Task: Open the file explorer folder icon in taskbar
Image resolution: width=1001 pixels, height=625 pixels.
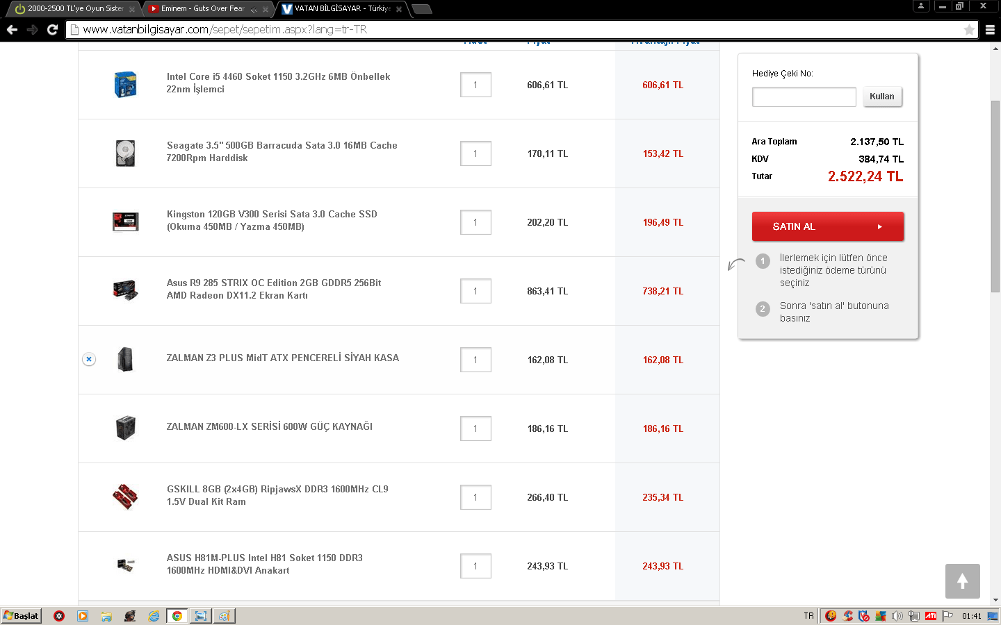Action: [106, 616]
